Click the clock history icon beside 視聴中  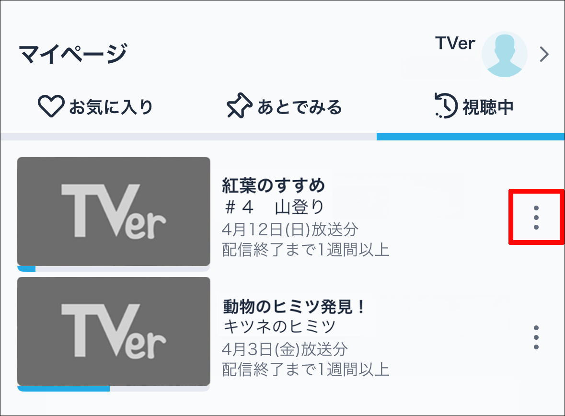(445, 105)
